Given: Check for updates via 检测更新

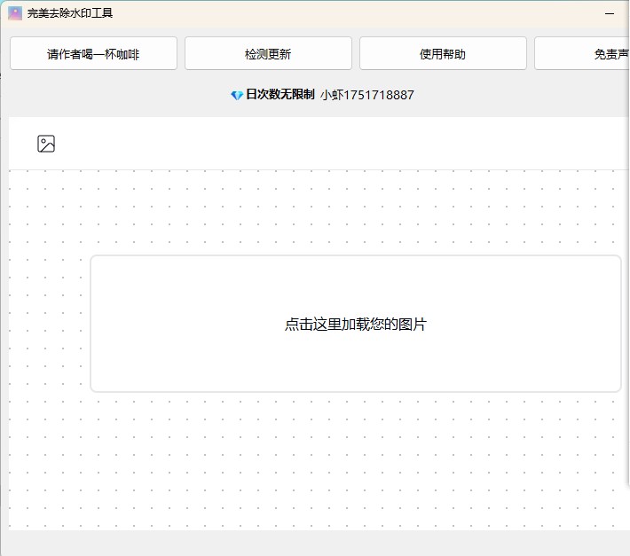Looking at the screenshot, I should (x=268, y=53).
